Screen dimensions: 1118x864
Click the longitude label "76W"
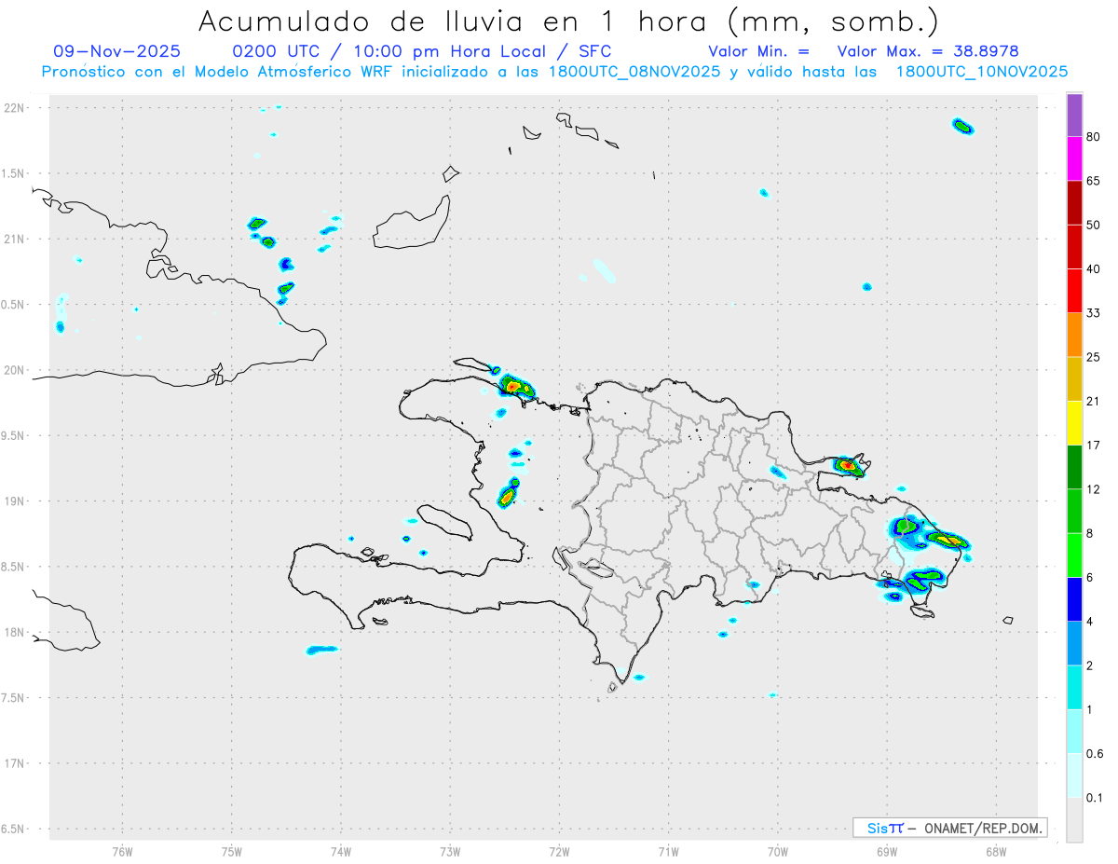(122, 852)
